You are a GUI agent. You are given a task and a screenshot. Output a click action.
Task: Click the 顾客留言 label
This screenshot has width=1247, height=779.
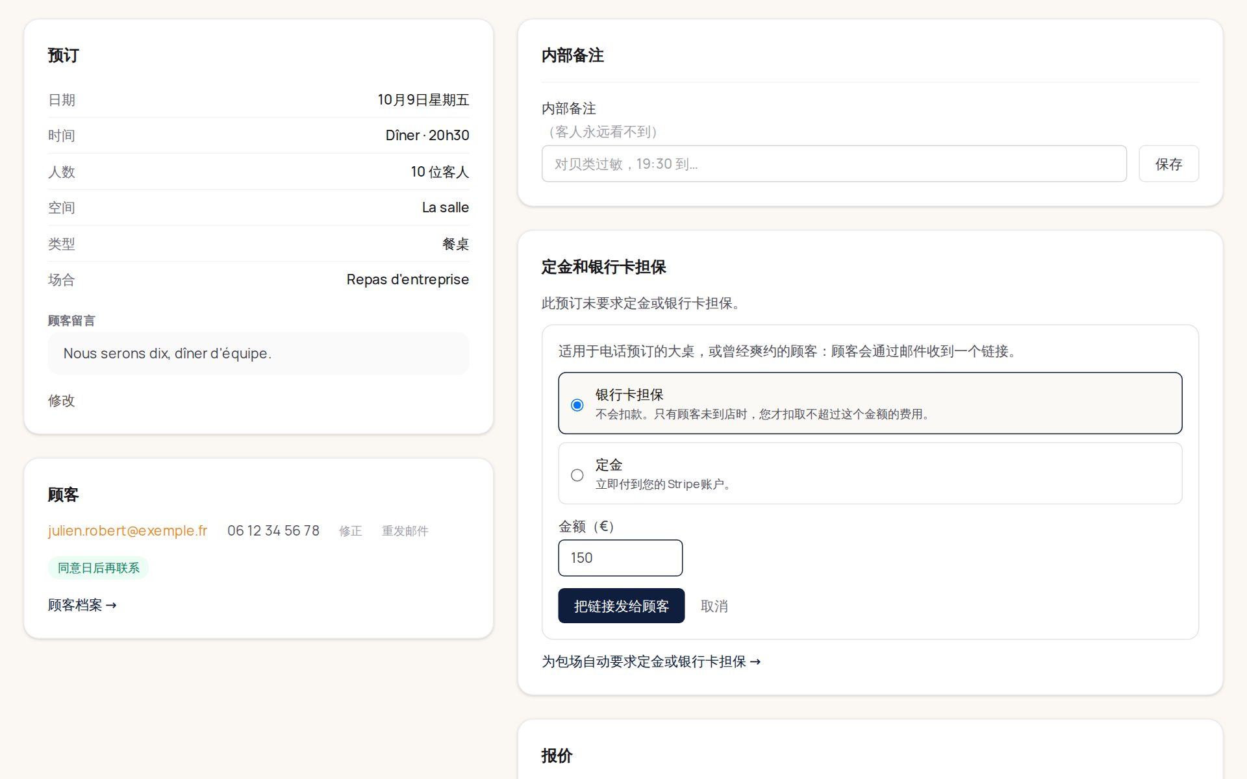(71, 321)
